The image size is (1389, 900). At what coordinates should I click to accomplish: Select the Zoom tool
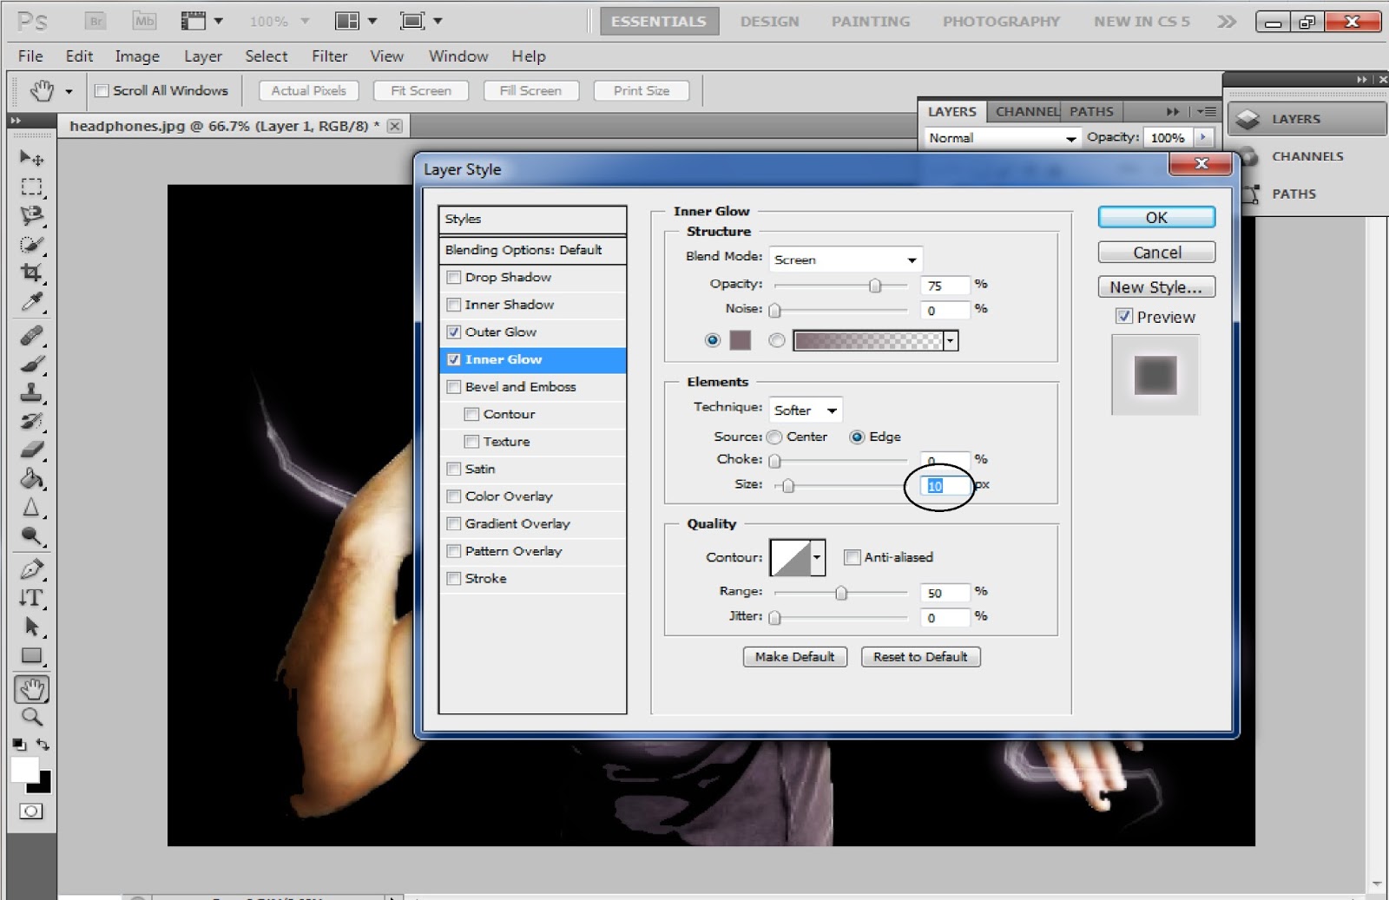pyautogui.click(x=31, y=718)
